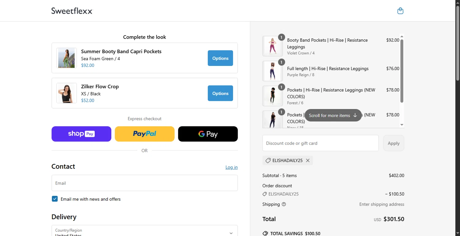
Task: Click the Log in link
Action: click(x=232, y=167)
